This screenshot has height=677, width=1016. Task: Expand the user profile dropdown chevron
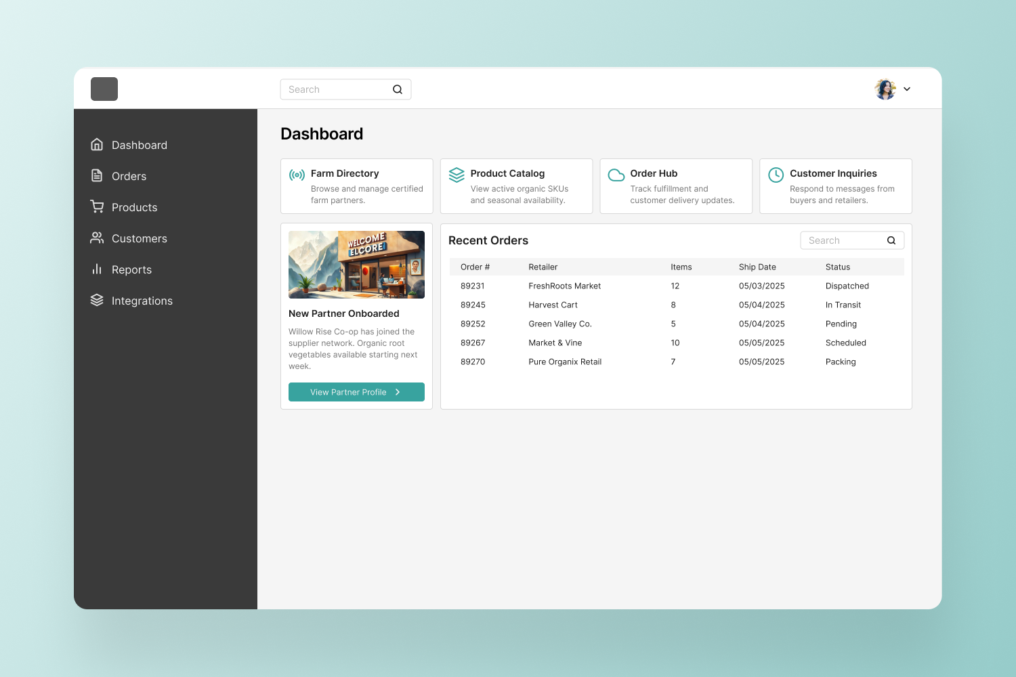pos(907,89)
